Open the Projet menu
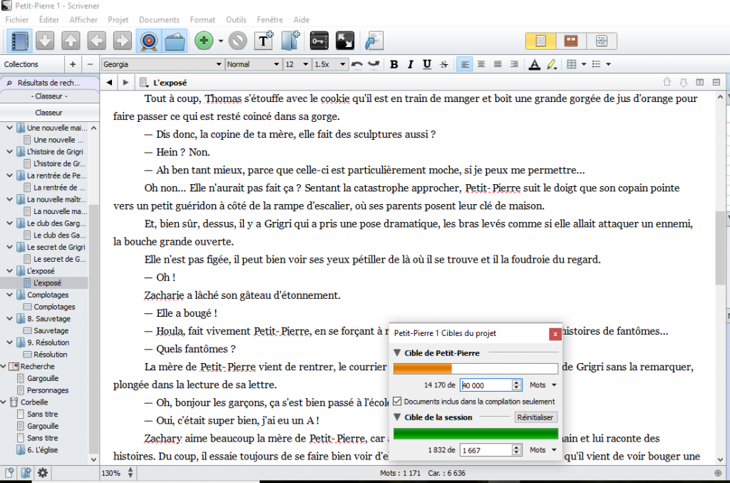The width and height of the screenshot is (730, 483). pyautogui.click(x=118, y=19)
